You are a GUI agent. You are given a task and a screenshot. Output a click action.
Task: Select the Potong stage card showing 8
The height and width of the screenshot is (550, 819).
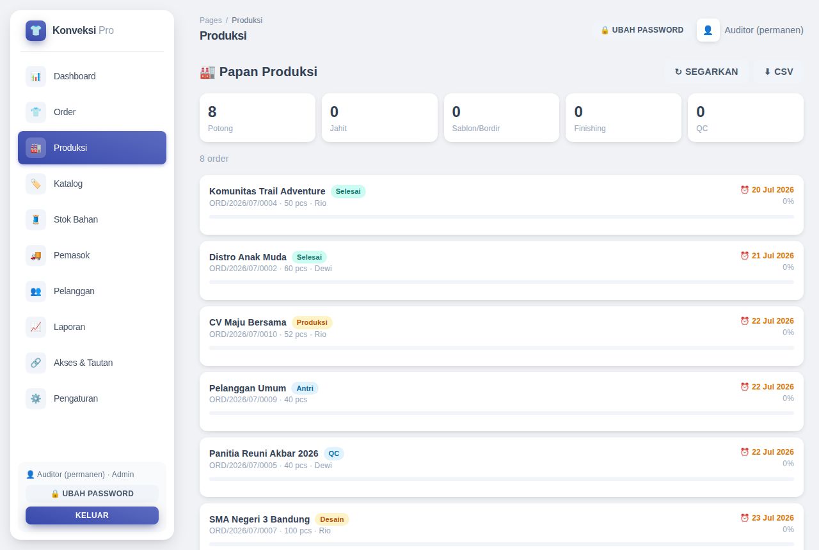click(x=257, y=118)
